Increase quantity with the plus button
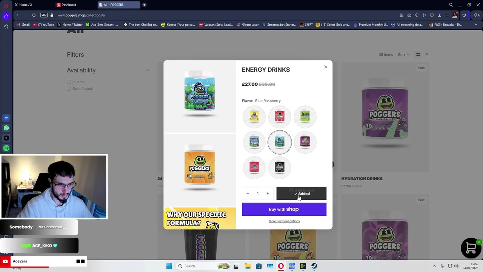 [268, 193]
